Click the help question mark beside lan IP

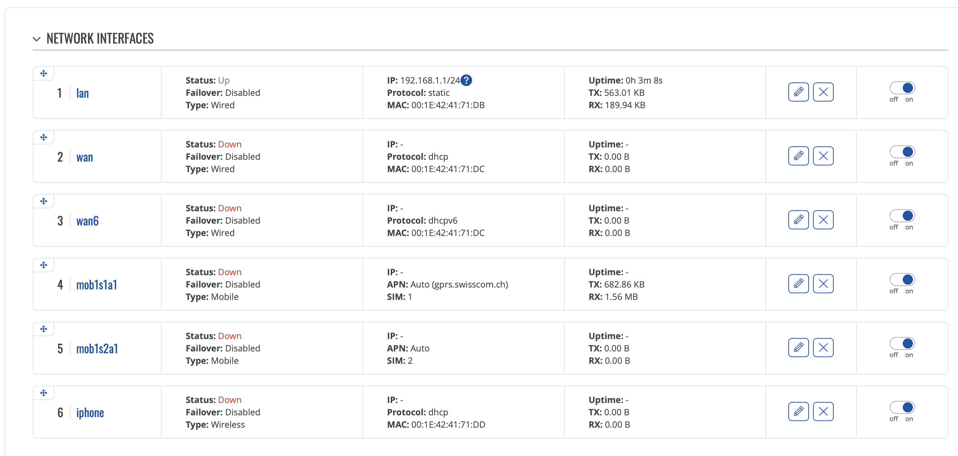point(466,80)
